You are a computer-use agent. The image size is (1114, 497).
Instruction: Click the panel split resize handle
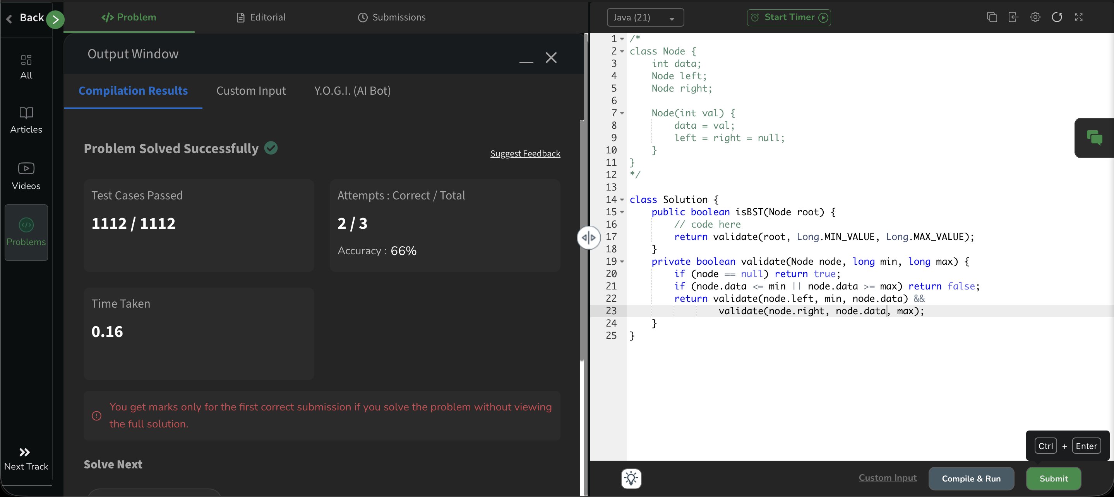(589, 238)
